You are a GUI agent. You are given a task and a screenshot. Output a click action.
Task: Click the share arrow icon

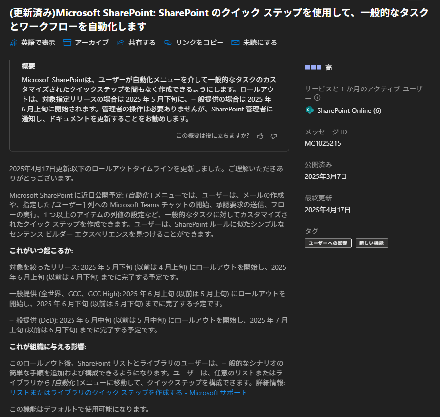point(121,43)
